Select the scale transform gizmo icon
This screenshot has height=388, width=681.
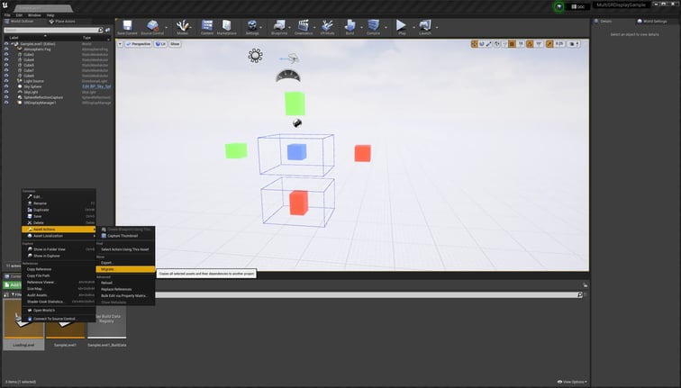tap(488, 44)
